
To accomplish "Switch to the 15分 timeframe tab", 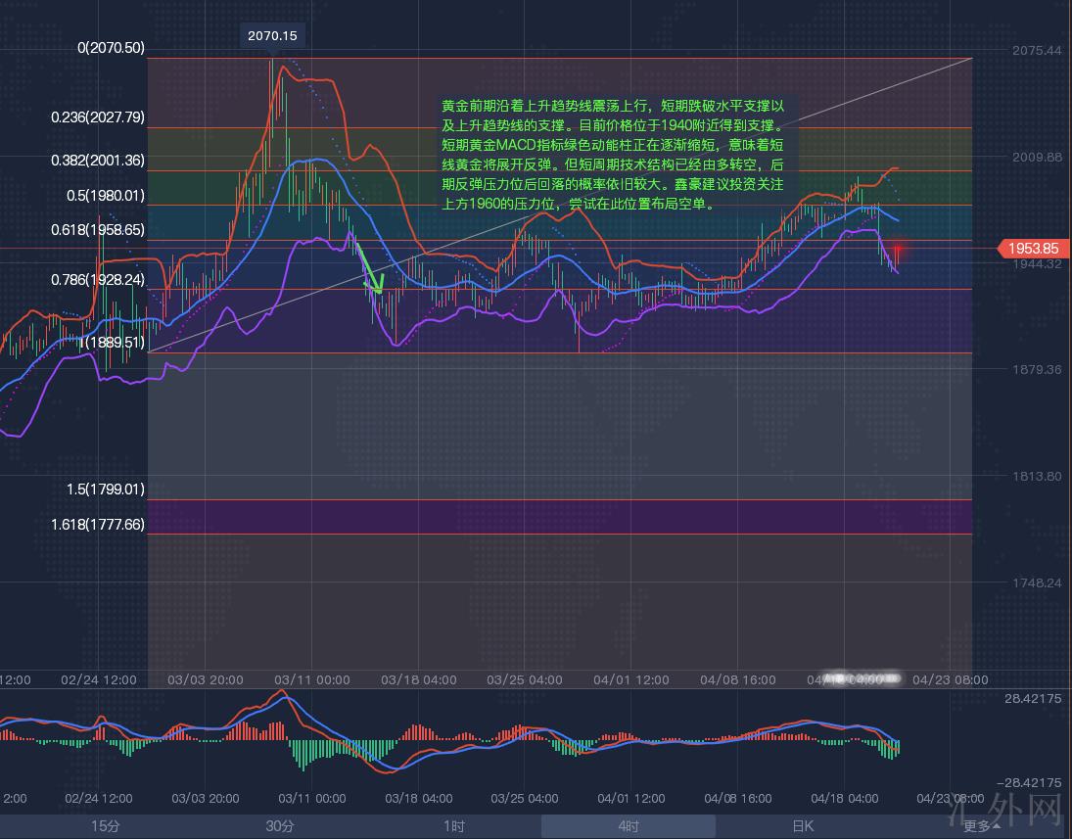I will point(105,826).
